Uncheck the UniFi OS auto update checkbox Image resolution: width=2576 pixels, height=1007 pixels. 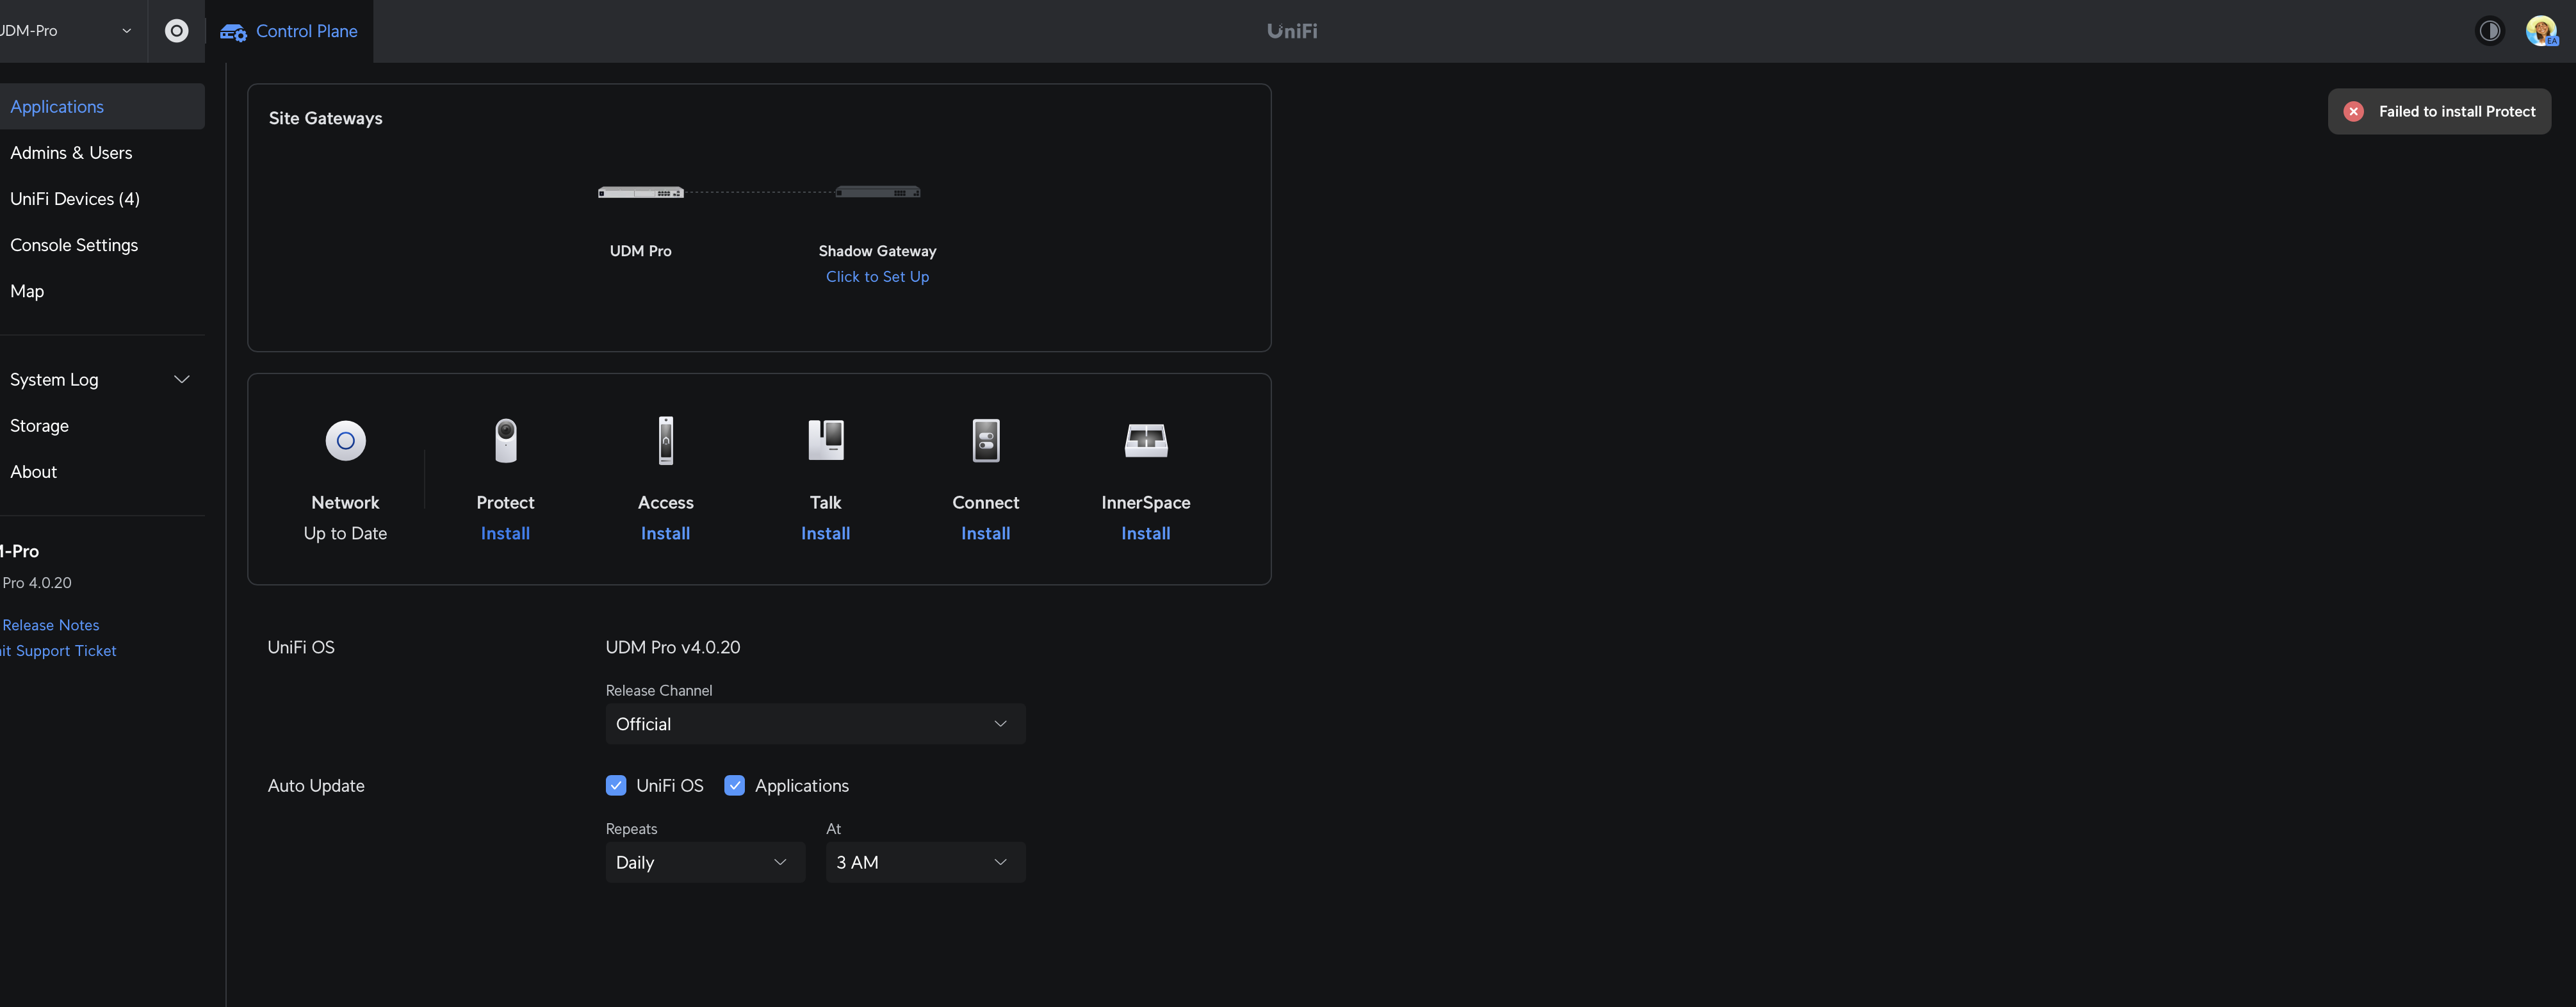click(616, 786)
